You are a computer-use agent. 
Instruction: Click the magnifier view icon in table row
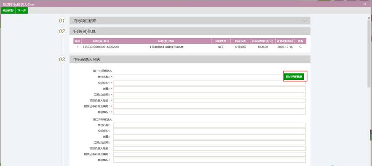300,47
